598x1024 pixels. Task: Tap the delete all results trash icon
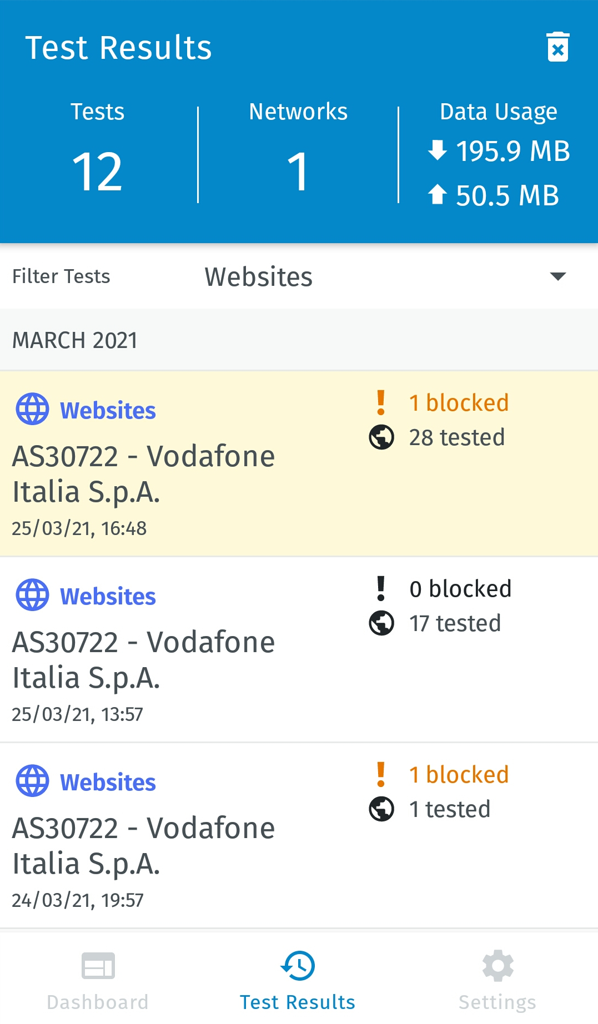point(557,47)
